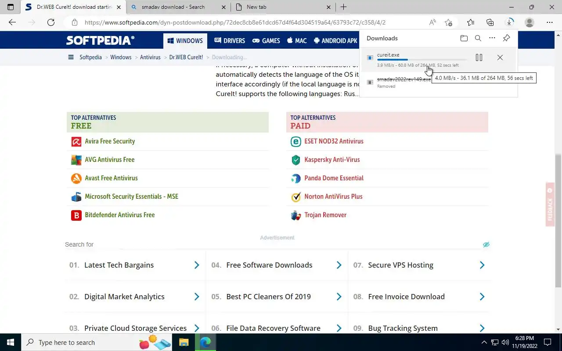Expand Digital Market Analytics arrow
Screen dimensions: 562x351
click(x=197, y=297)
